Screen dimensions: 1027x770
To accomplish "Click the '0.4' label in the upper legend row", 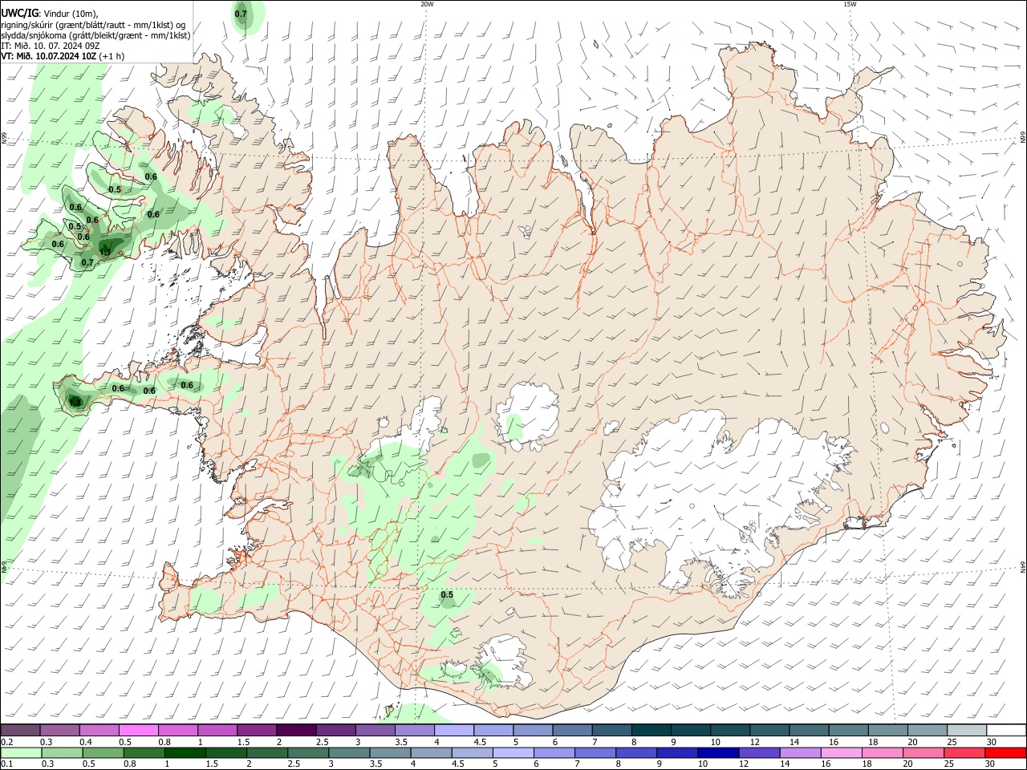I will pyautogui.click(x=86, y=742).
